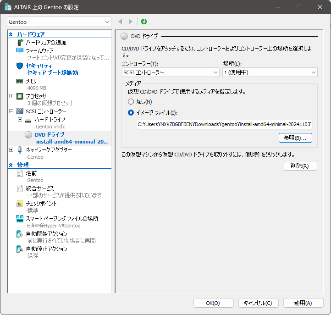Select プロセッサ in the tree
Viewport: 331px width, 315px height.
[36, 96]
